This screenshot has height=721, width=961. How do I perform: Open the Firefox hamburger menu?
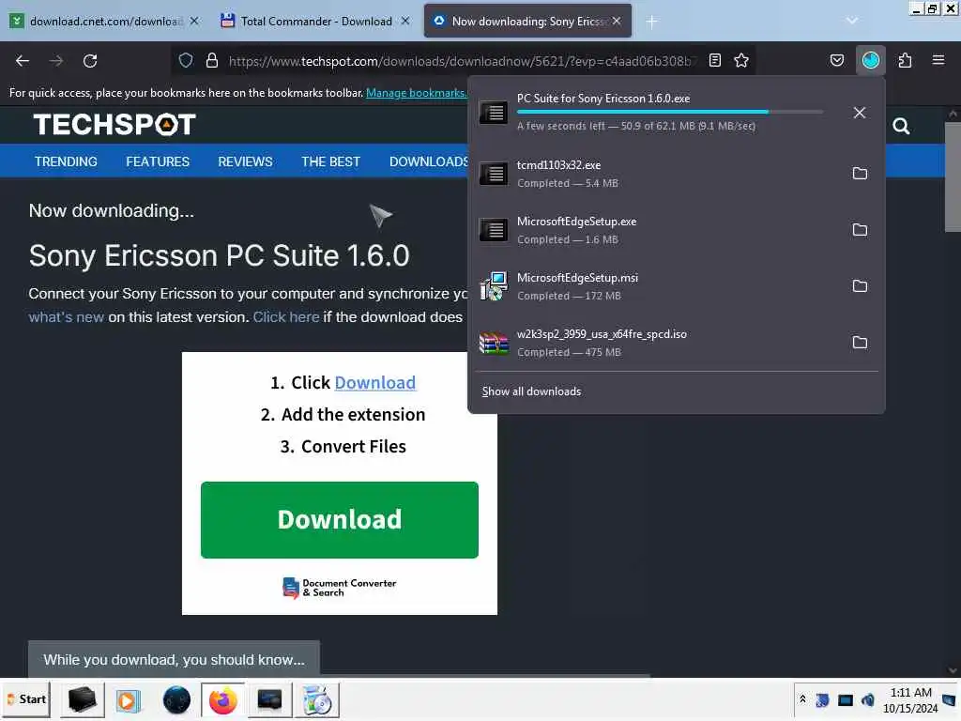(x=938, y=60)
